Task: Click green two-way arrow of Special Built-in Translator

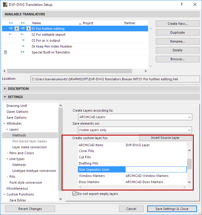Action: click(23, 52)
